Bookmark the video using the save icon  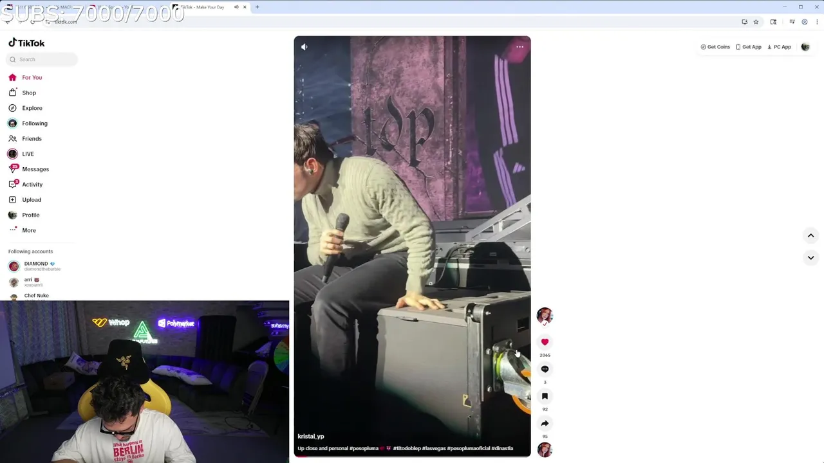(x=545, y=396)
